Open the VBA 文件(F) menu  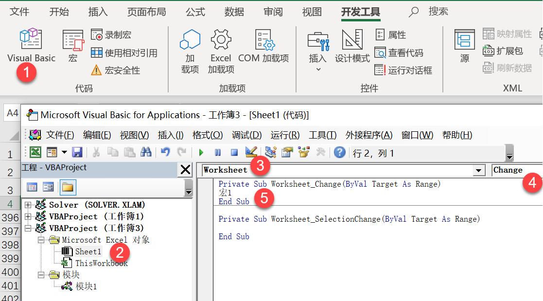(x=60, y=135)
